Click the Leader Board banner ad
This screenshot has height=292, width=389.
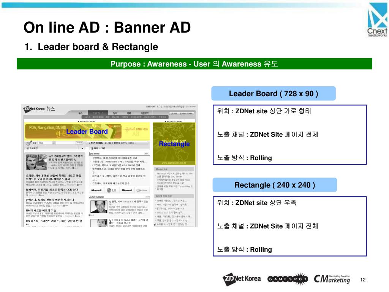[x=87, y=131]
